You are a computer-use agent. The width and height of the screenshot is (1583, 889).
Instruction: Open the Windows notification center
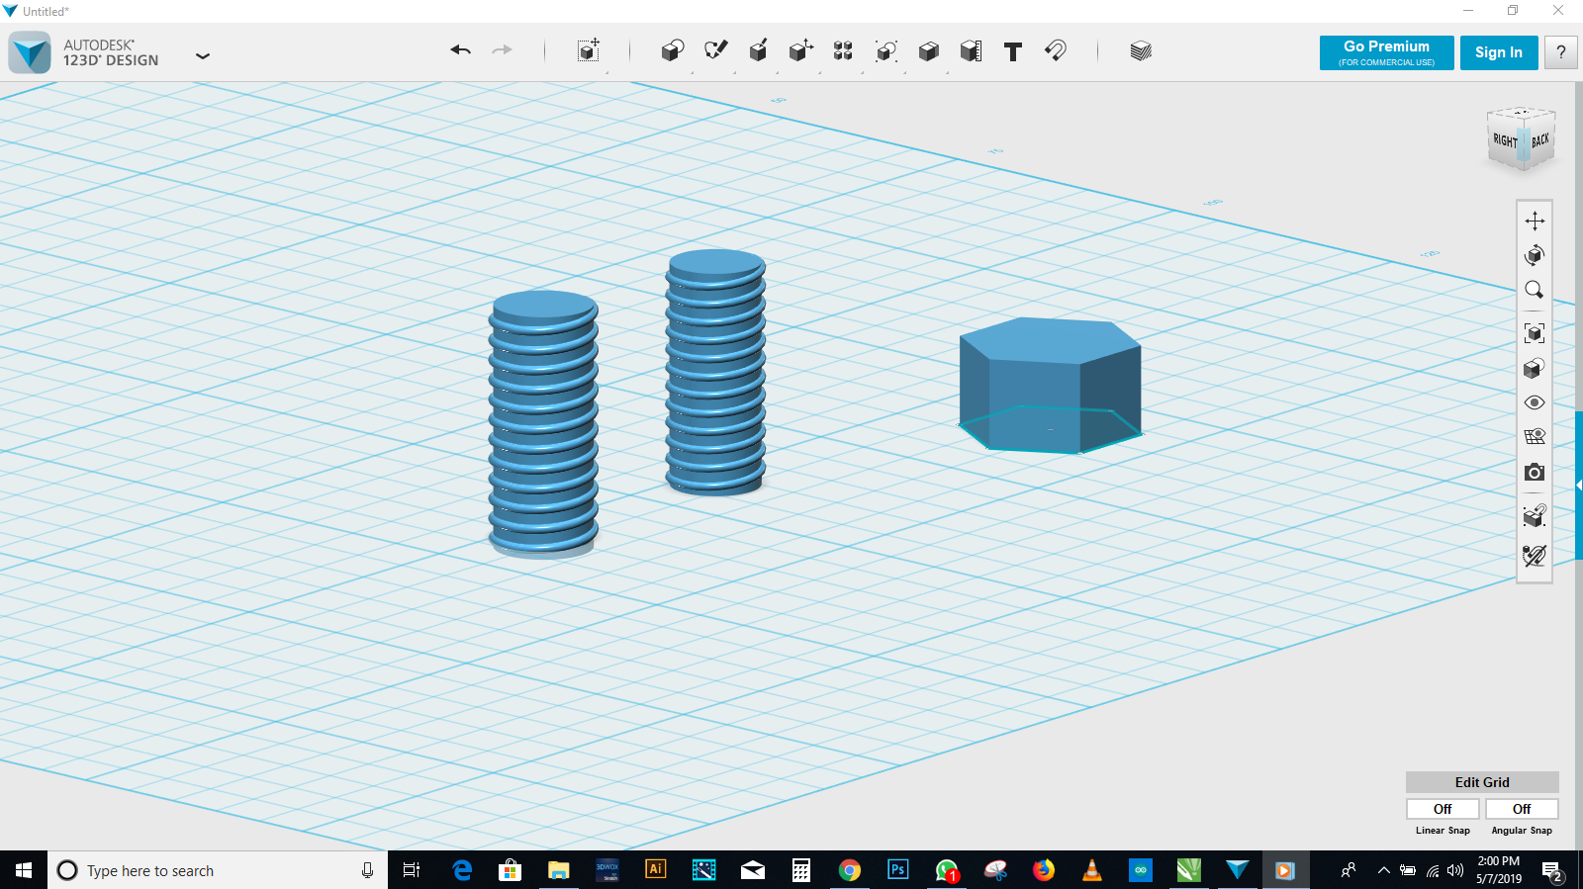coord(1552,871)
